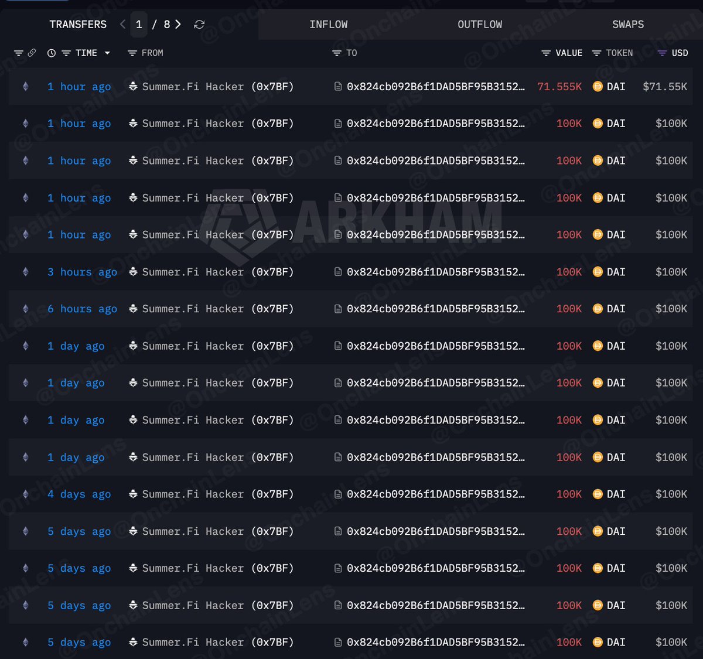Go to next transfers page arrow
The width and height of the screenshot is (703, 659).
(x=178, y=24)
